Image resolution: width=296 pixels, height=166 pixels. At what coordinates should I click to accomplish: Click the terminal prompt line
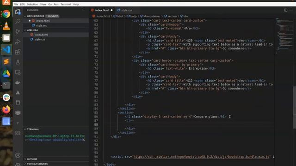pos(55,140)
